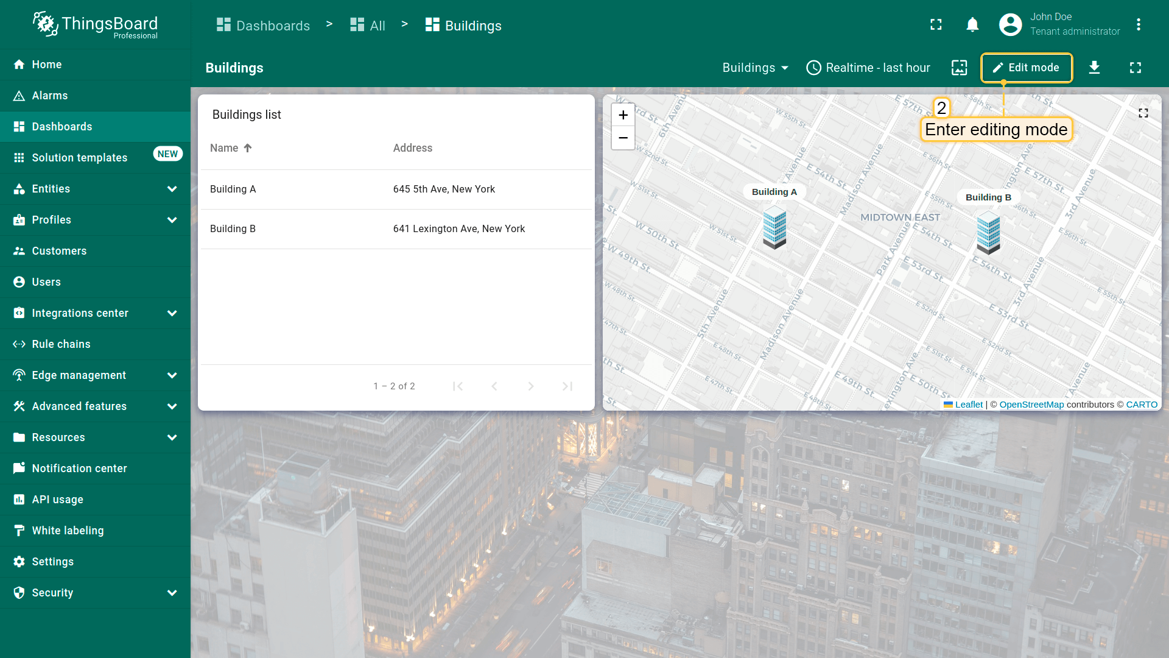The height and width of the screenshot is (658, 1169).
Task: Expand dashboard to fullscreen in toolbar
Action: [1135, 68]
